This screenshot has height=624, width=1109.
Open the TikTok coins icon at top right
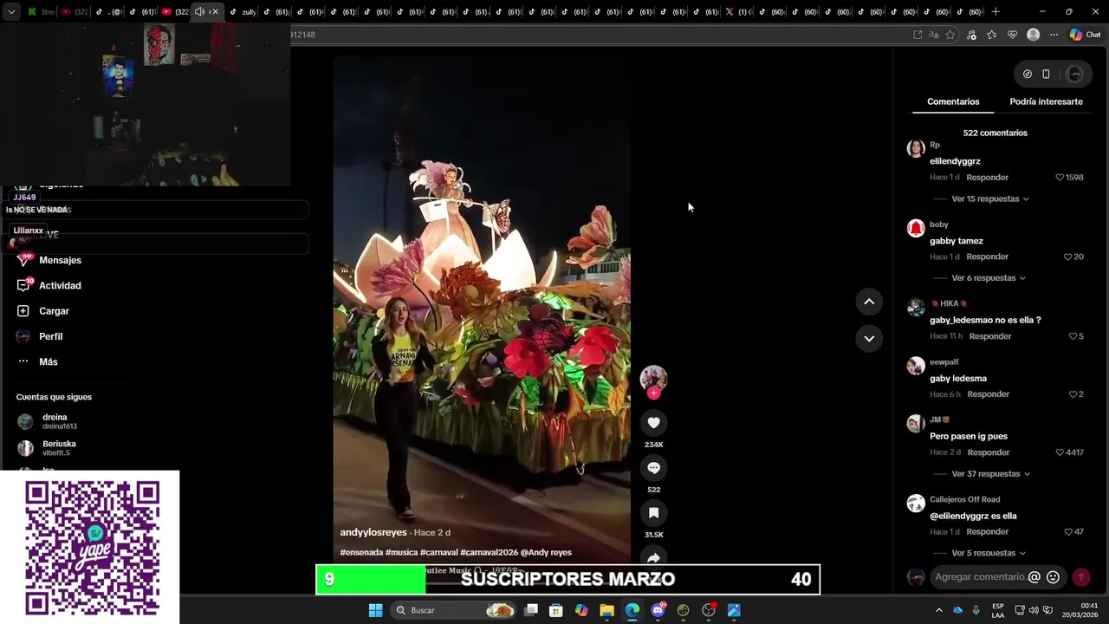(1027, 75)
